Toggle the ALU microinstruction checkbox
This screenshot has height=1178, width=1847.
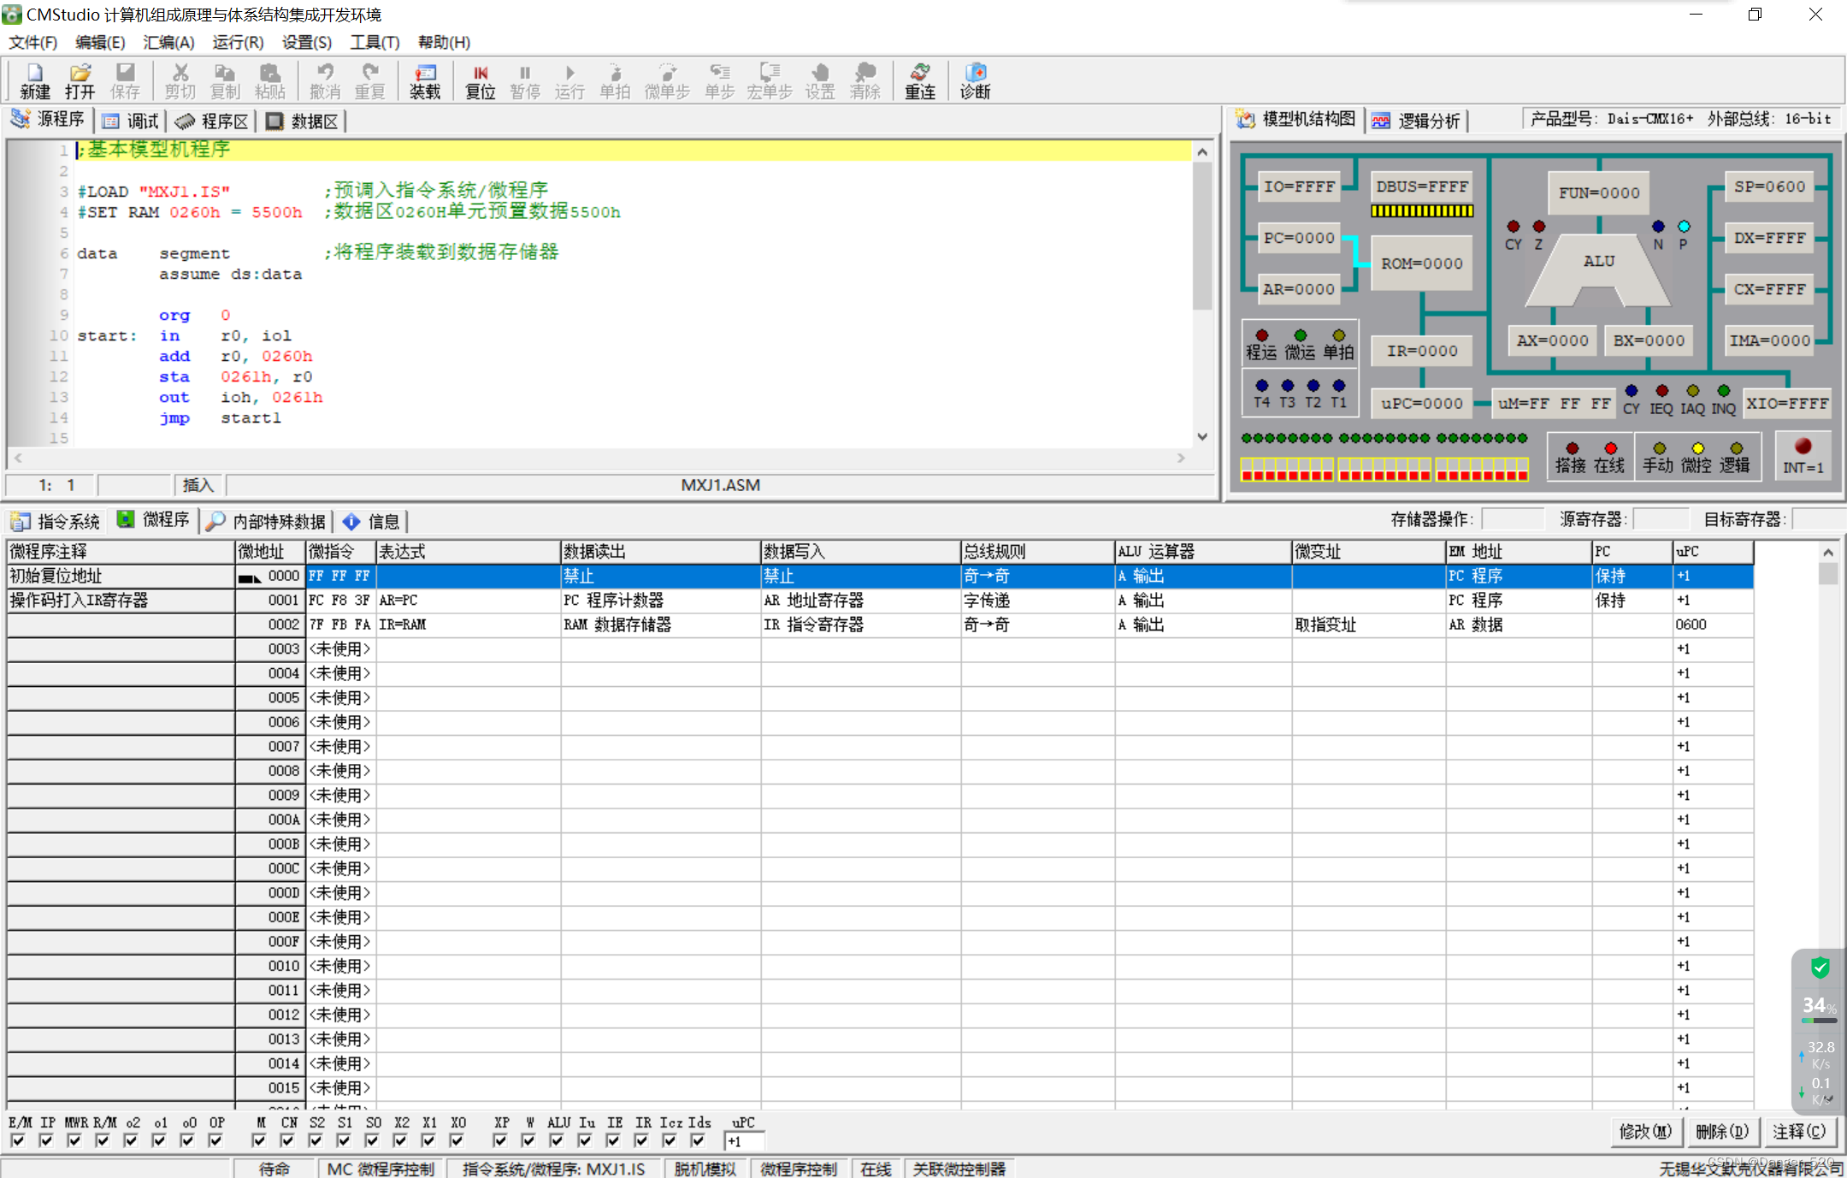[x=557, y=1140]
